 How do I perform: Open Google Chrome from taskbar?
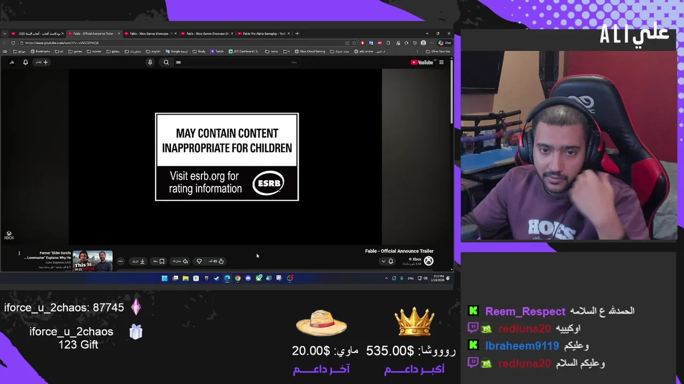238,278
